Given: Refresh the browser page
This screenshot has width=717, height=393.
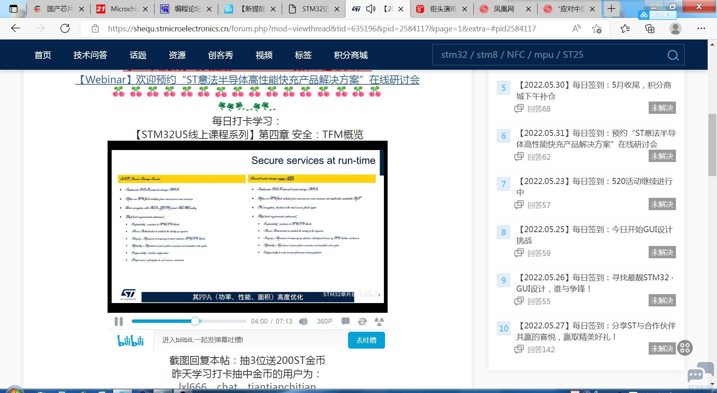Looking at the screenshot, I should pyautogui.click(x=65, y=28).
